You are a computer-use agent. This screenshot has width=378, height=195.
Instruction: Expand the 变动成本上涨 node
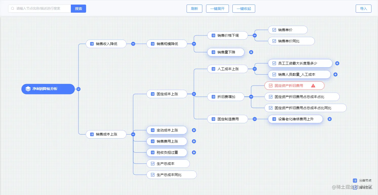[x=194, y=130]
